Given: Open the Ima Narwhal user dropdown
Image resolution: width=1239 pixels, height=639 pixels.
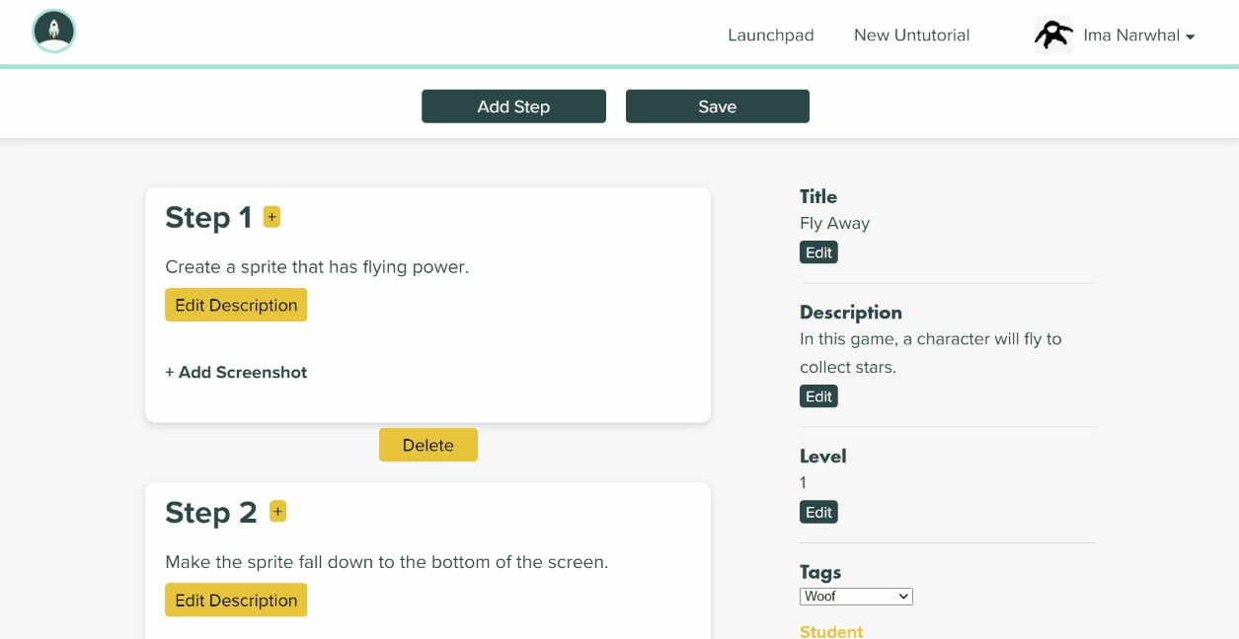Looking at the screenshot, I should tap(1139, 35).
